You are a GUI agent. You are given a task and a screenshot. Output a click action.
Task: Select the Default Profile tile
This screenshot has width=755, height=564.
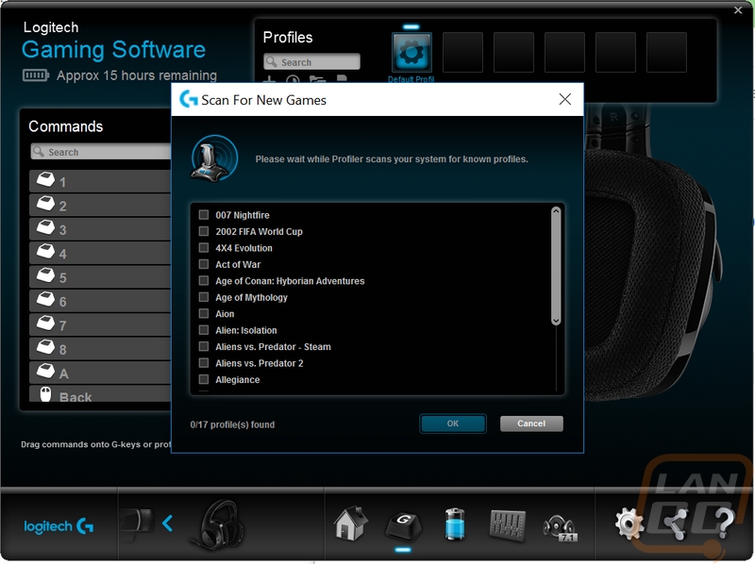[411, 53]
